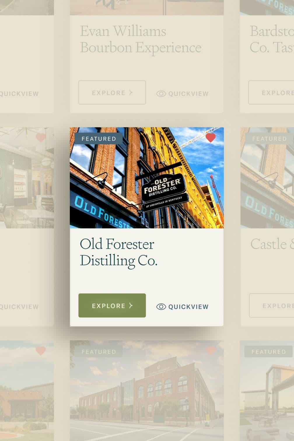This screenshot has height=441, width=294.
Task: Click the green Explore button
Action: [x=112, y=305]
